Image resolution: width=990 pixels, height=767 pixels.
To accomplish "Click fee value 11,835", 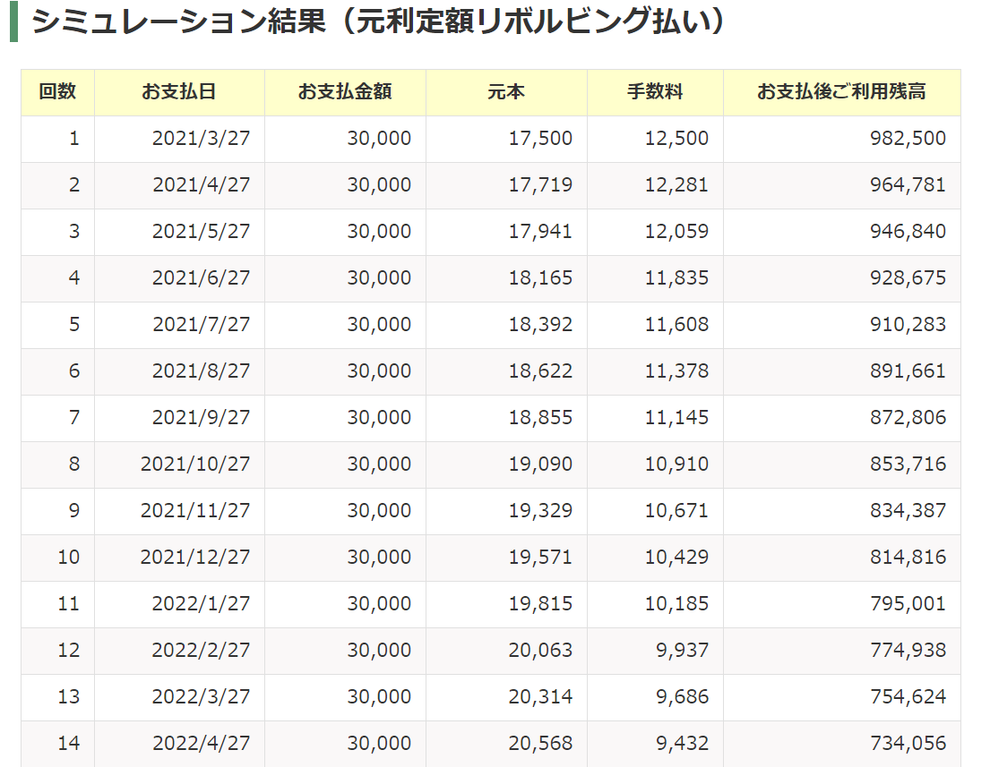I will [x=676, y=278].
